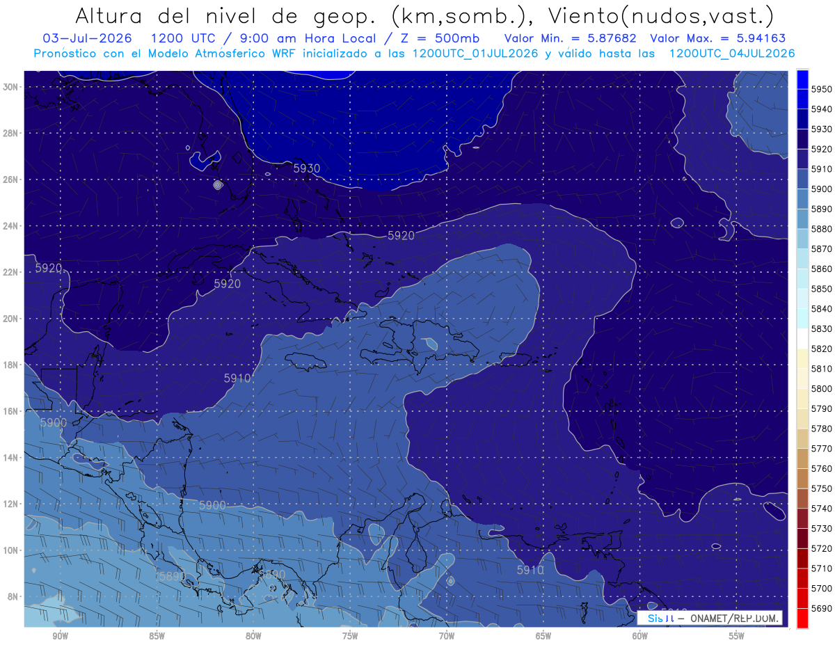The image size is (835, 645).
Task: Click the 5800 value on the color scale
Action: click(x=822, y=388)
